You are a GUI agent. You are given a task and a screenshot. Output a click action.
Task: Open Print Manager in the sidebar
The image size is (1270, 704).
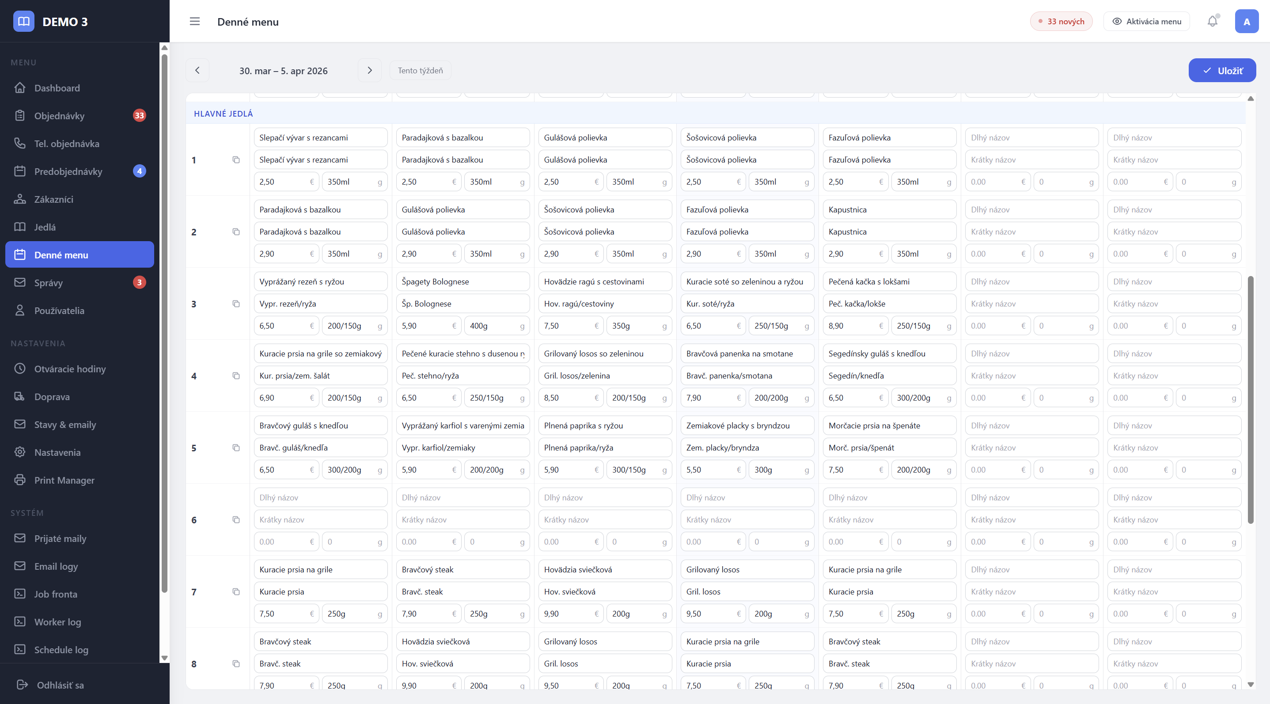pos(64,480)
